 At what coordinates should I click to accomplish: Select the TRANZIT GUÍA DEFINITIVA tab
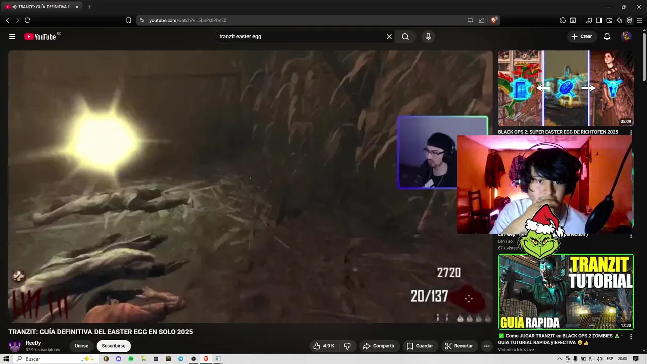[x=42, y=7]
